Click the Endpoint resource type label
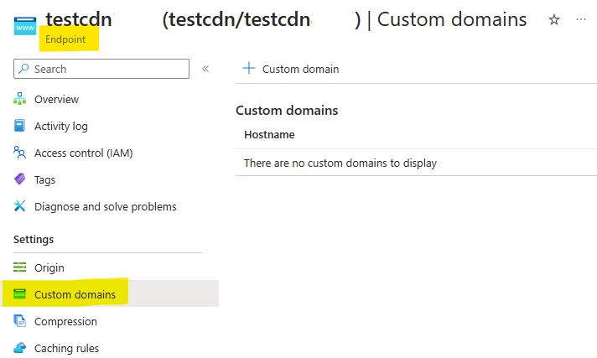The image size is (597, 358). 65,39
